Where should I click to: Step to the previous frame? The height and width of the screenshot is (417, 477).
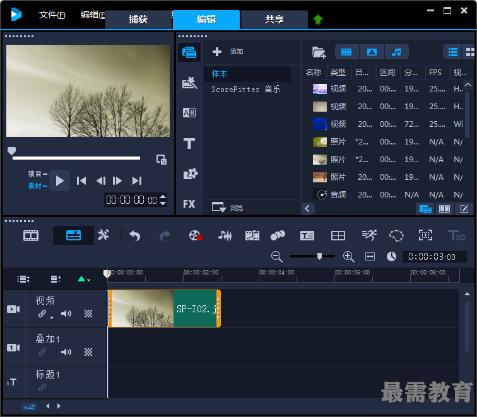click(x=101, y=181)
